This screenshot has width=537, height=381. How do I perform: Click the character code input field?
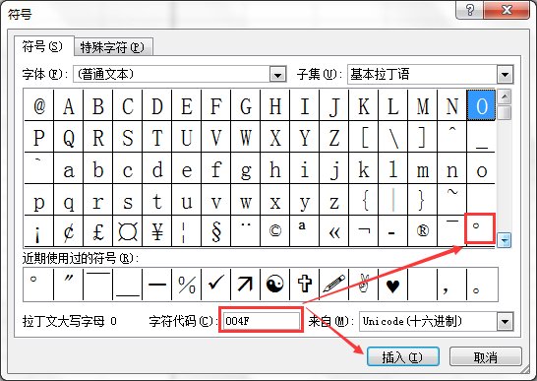point(261,321)
